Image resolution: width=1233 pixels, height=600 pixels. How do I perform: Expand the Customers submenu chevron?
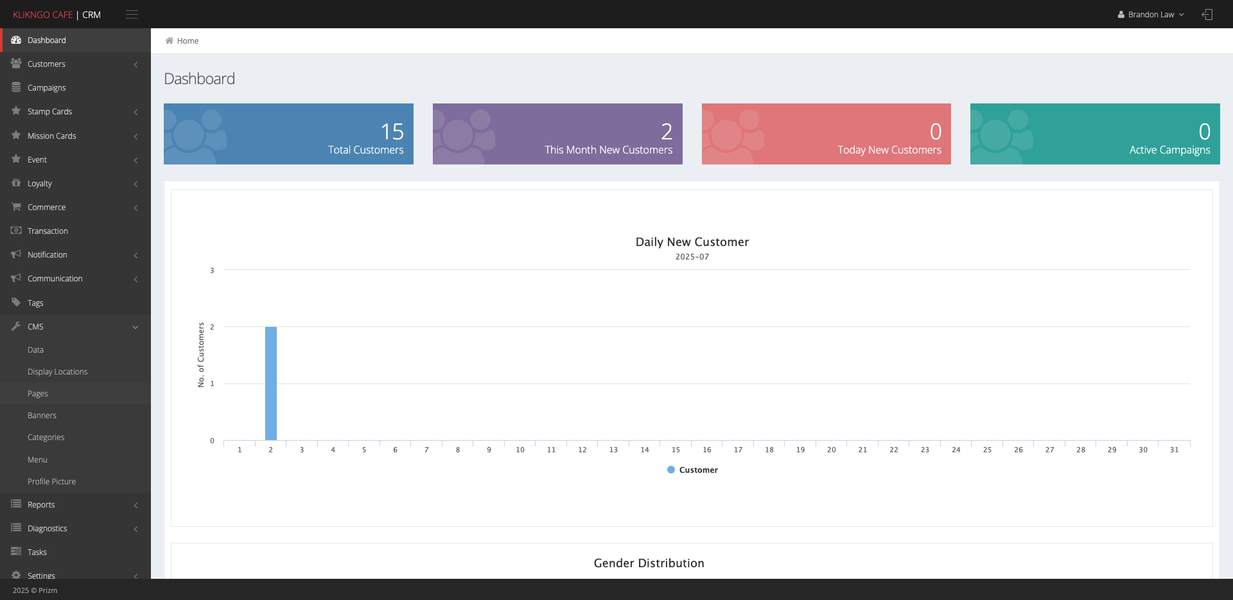pos(136,64)
